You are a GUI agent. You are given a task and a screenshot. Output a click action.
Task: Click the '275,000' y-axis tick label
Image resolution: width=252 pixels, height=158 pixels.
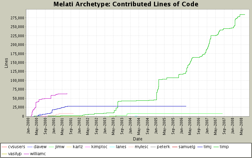click(18, 18)
